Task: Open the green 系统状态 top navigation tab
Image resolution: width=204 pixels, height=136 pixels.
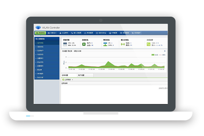Action: pyautogui.click(x=40, y=33)
